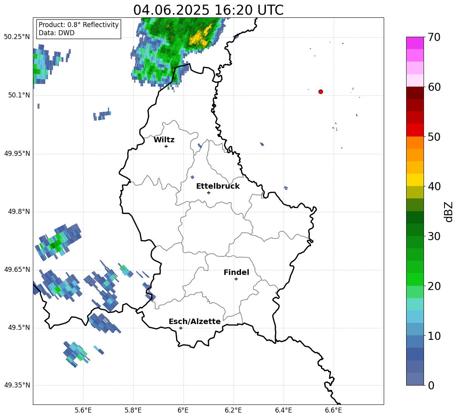The width and height of the screenshot is (458, 418).
Task: Click the longitude label "6.6°E"
Action: tap(333, 410)
